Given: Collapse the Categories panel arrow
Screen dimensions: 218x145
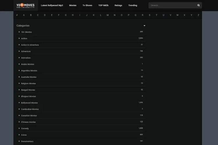Looking at the screenshot, I should [144, 26].
